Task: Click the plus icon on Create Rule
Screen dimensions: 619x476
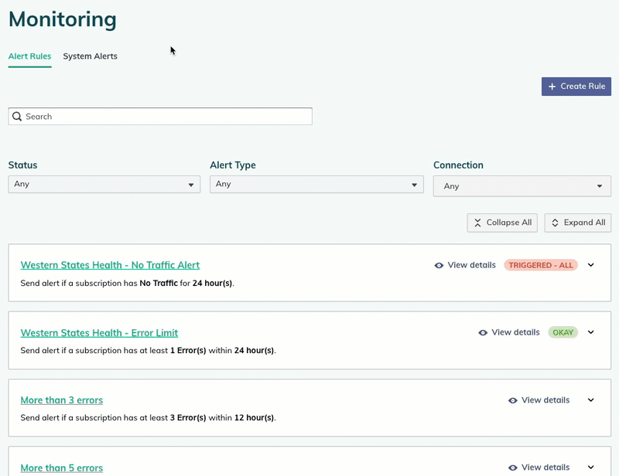Action: [x=552, y=87]
